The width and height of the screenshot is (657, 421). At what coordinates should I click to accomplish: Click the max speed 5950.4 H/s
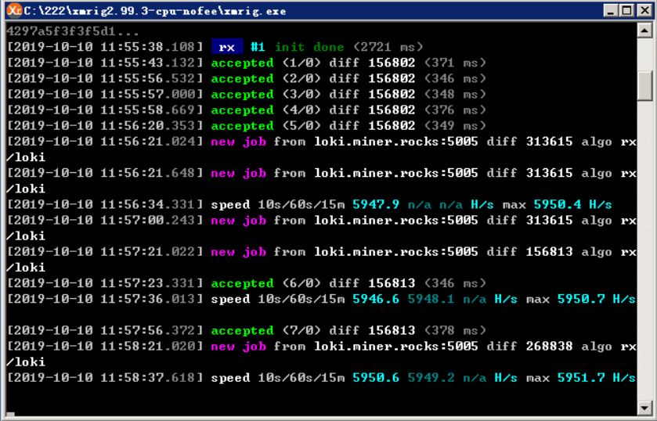coord(572,204)
